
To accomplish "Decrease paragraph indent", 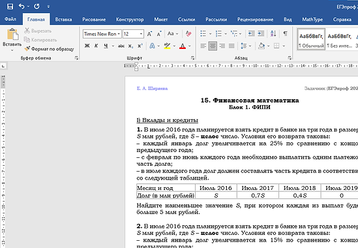I will click(251, 34).
